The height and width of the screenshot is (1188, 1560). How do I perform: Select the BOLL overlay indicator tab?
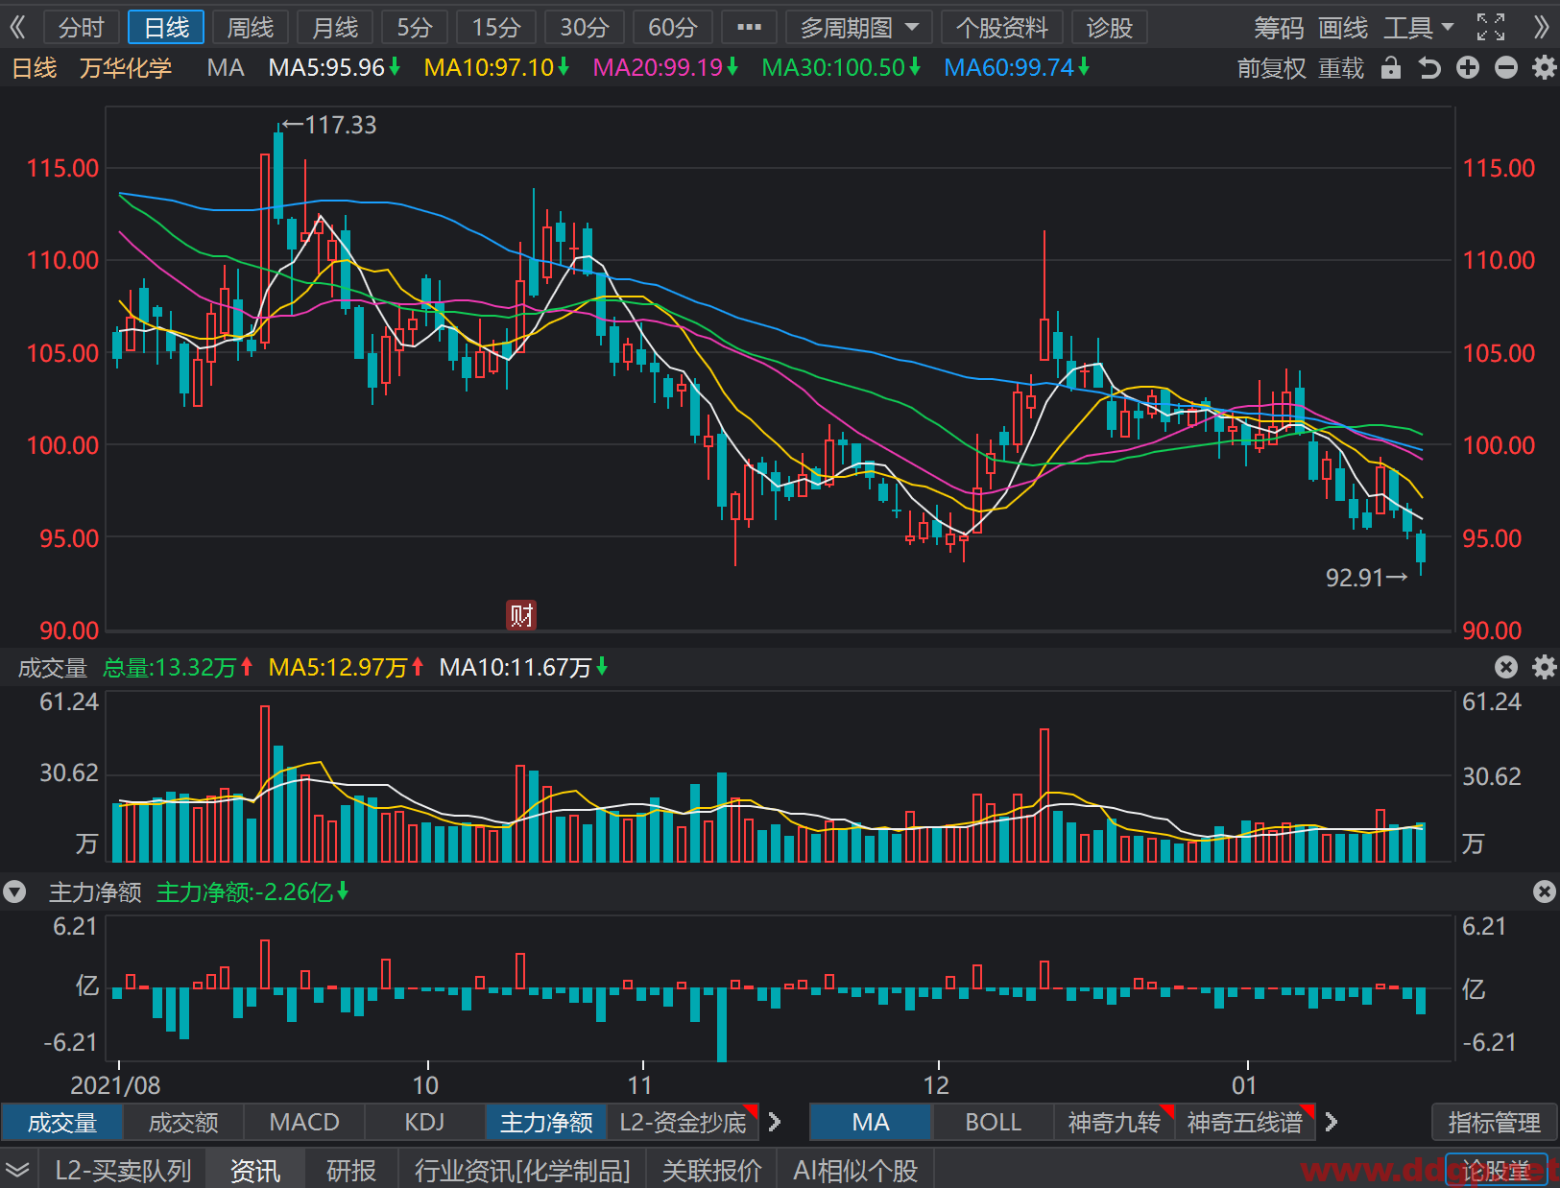993,1122
